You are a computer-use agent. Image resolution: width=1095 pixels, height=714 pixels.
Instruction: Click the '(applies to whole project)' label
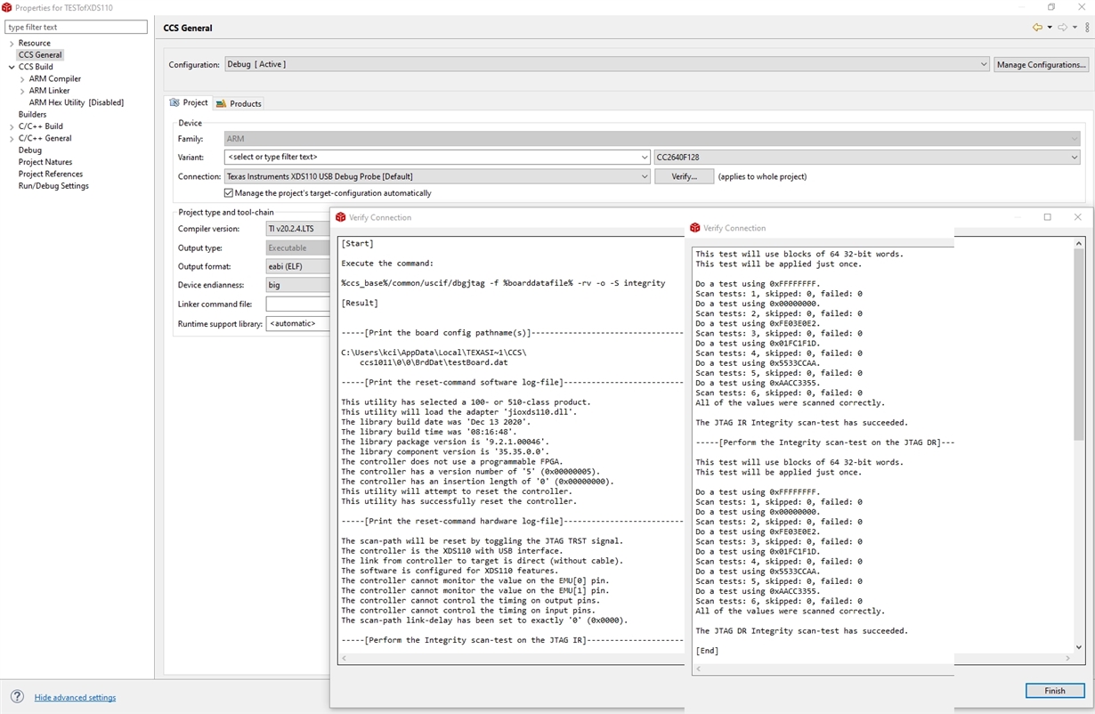pos(762,176)
